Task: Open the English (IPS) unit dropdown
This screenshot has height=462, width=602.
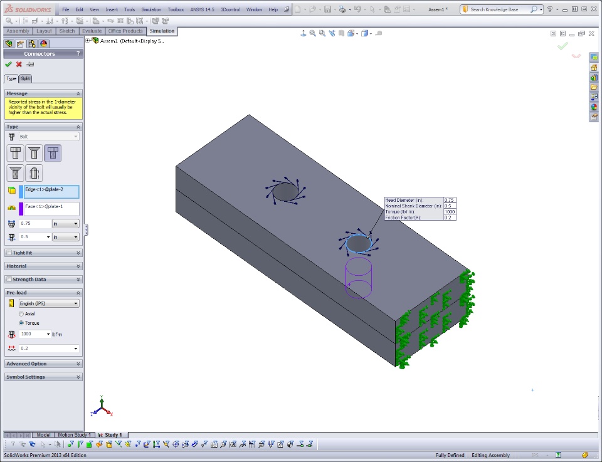Action: click(49, 303)
